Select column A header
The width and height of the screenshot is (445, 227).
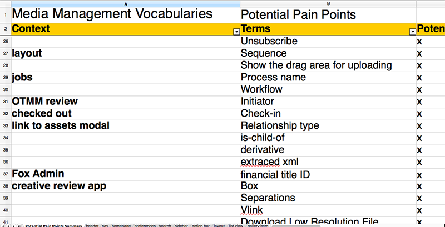coord(125,3)
